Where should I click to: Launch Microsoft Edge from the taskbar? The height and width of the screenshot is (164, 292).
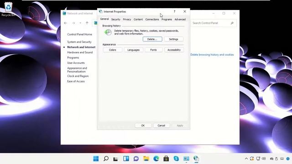(156, 159)
